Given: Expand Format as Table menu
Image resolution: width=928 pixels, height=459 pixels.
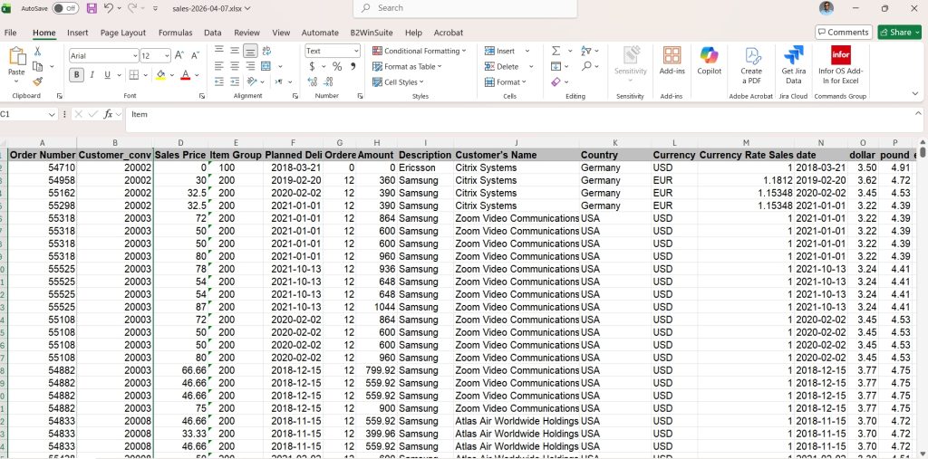Looking at the screenshot, I should tap(407, 66).
